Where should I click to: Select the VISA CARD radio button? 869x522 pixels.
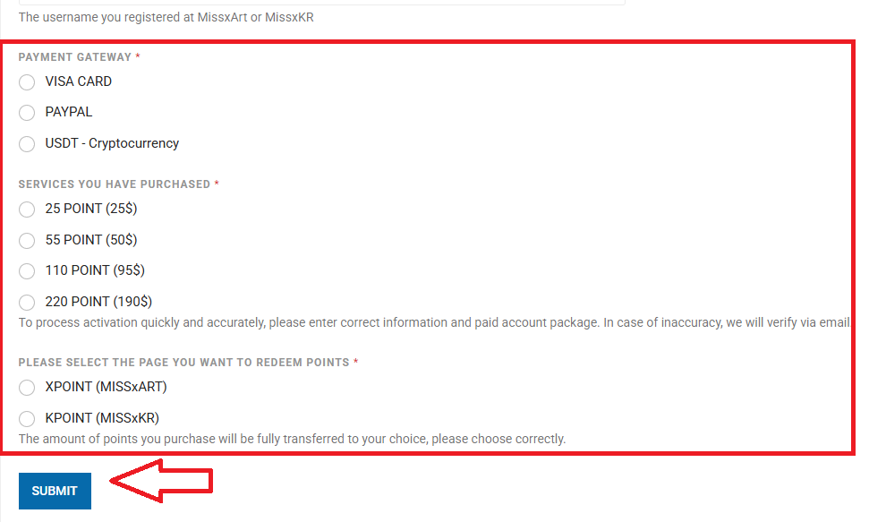[x=27, y=82]
